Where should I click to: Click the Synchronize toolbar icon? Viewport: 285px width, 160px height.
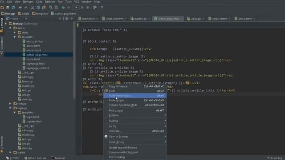[x=13, y=8]
